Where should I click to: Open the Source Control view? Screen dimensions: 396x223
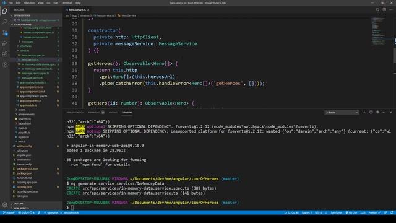coord(5,33)
